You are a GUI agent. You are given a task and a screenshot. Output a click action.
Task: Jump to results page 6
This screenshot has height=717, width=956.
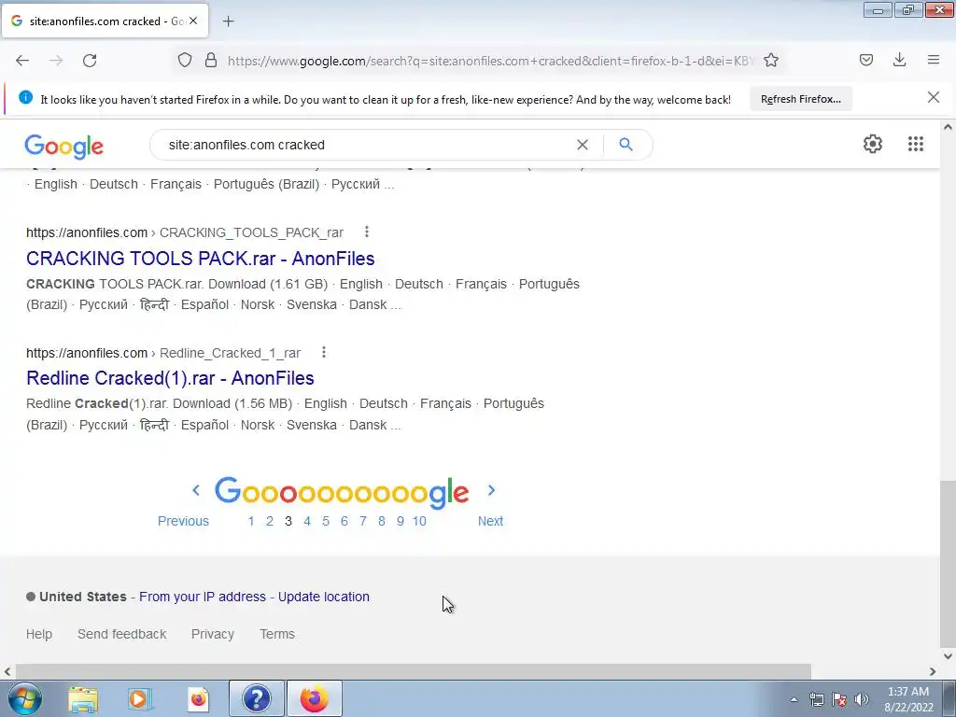click(344, 521)
